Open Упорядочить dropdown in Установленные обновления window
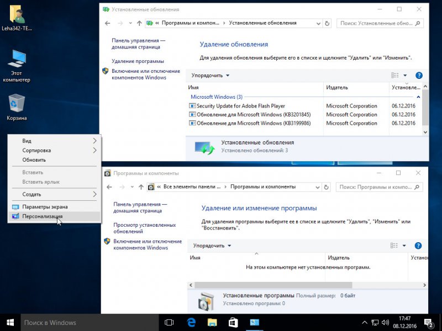Image resolution: width=442 pixels, height=331 pixels. coord(211,76)
